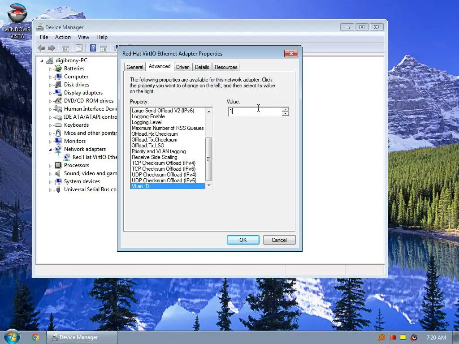Collapse the Network adapters tree node

pyautogui.click(x=50, y=150)
